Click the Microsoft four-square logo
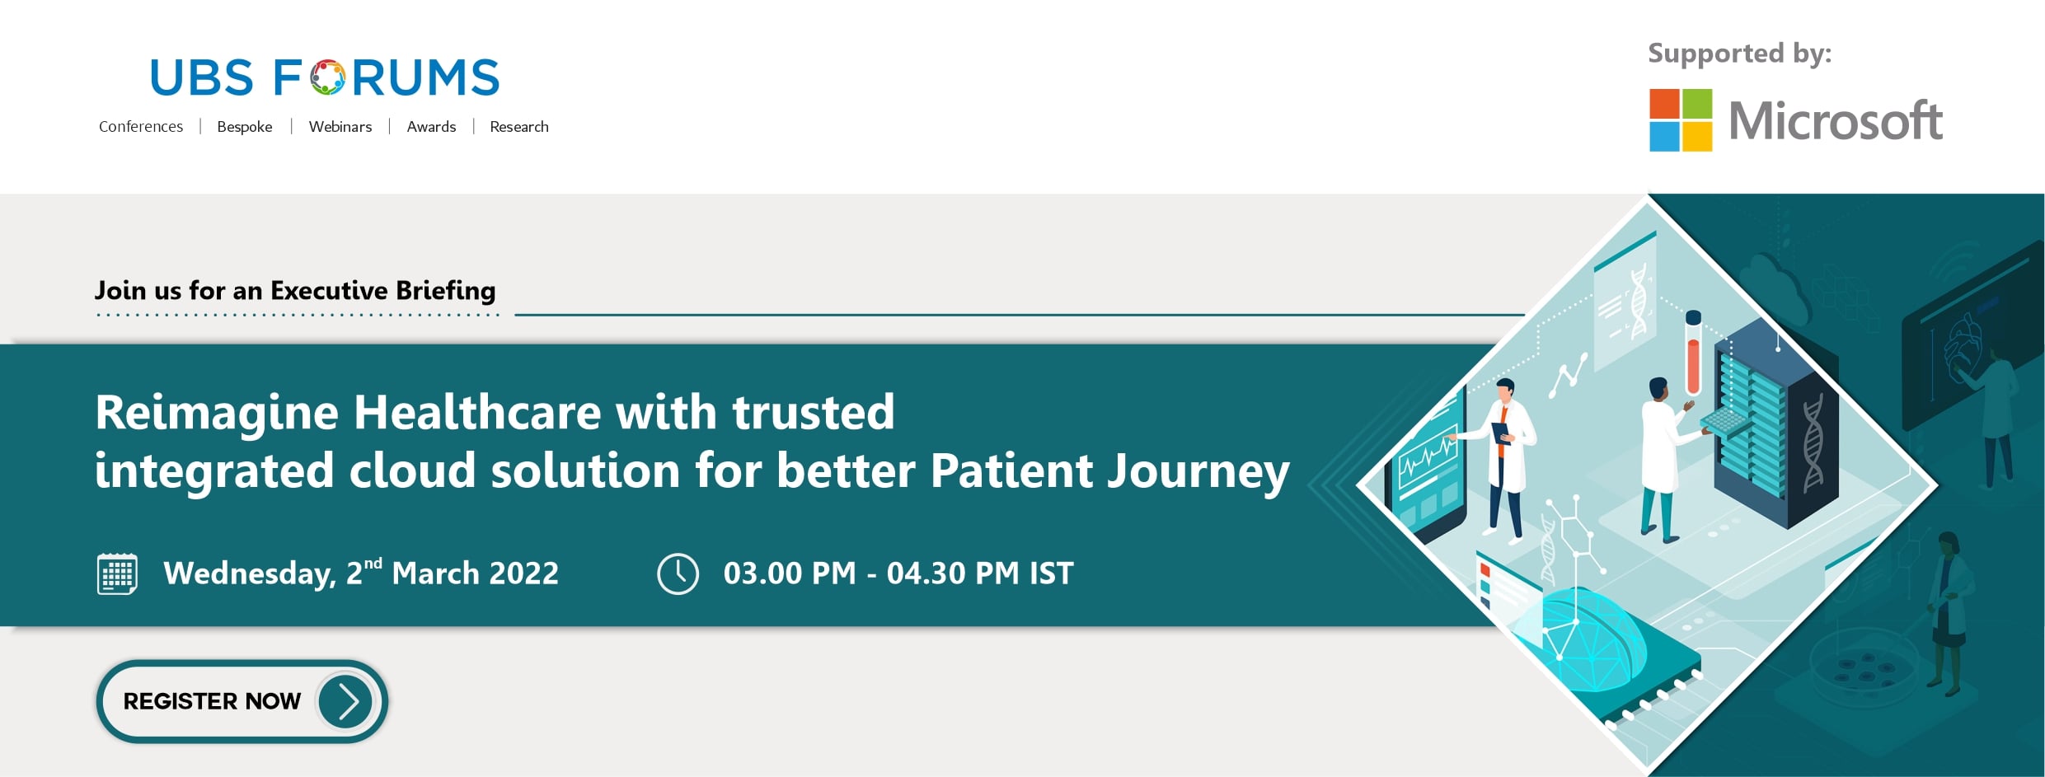Screen dimensions: 2045x777 1681,120
